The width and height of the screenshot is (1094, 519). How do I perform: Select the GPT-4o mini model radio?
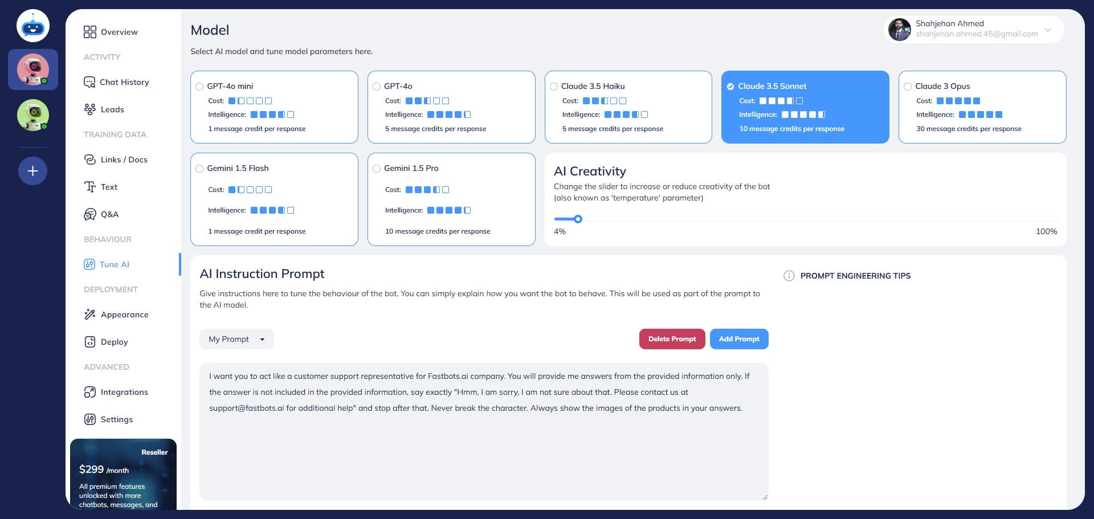point(199,87)
